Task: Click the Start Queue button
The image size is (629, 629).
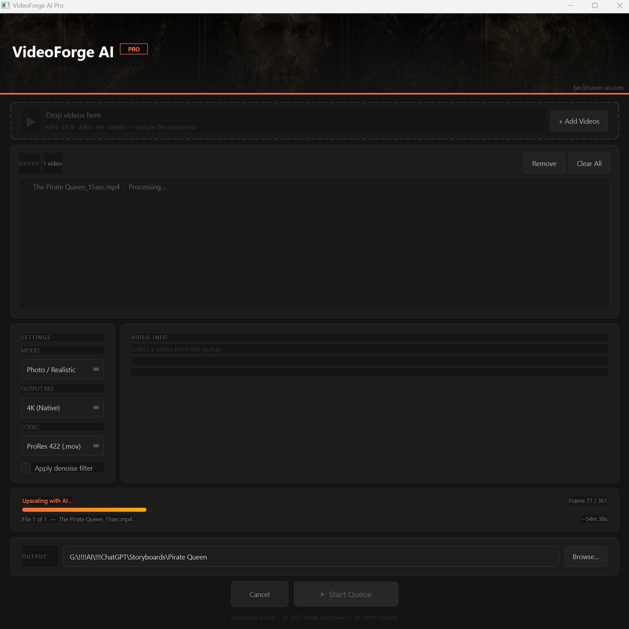Action: [346, 594]
